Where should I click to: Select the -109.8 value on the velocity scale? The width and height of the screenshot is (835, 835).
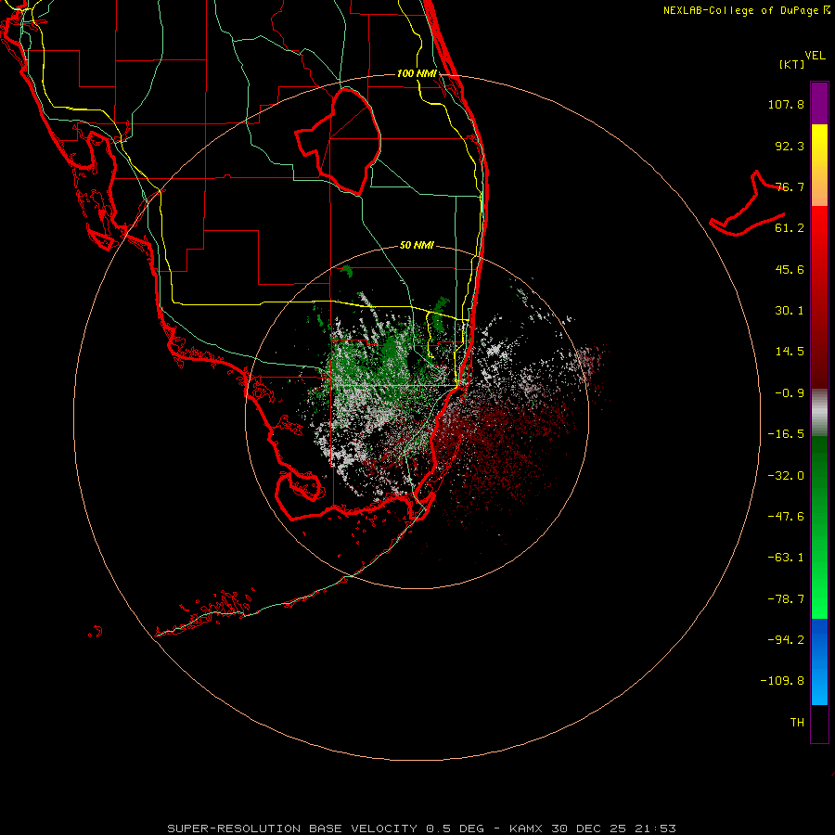pos(782,681)
